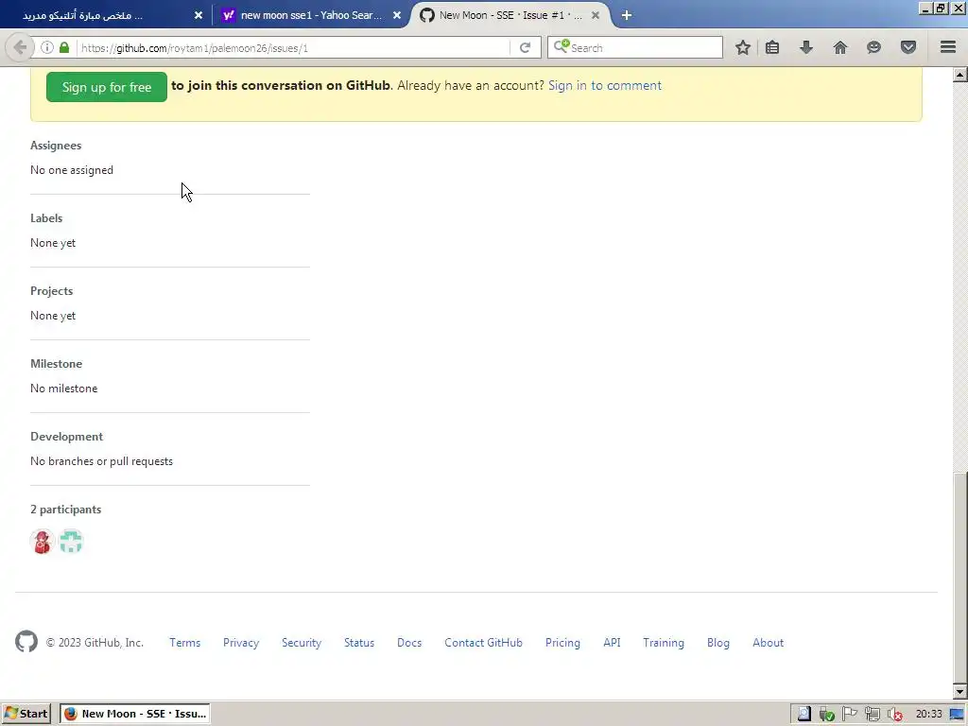
Task: Click the network computers tray icon
Action: (x=872, y=715)
